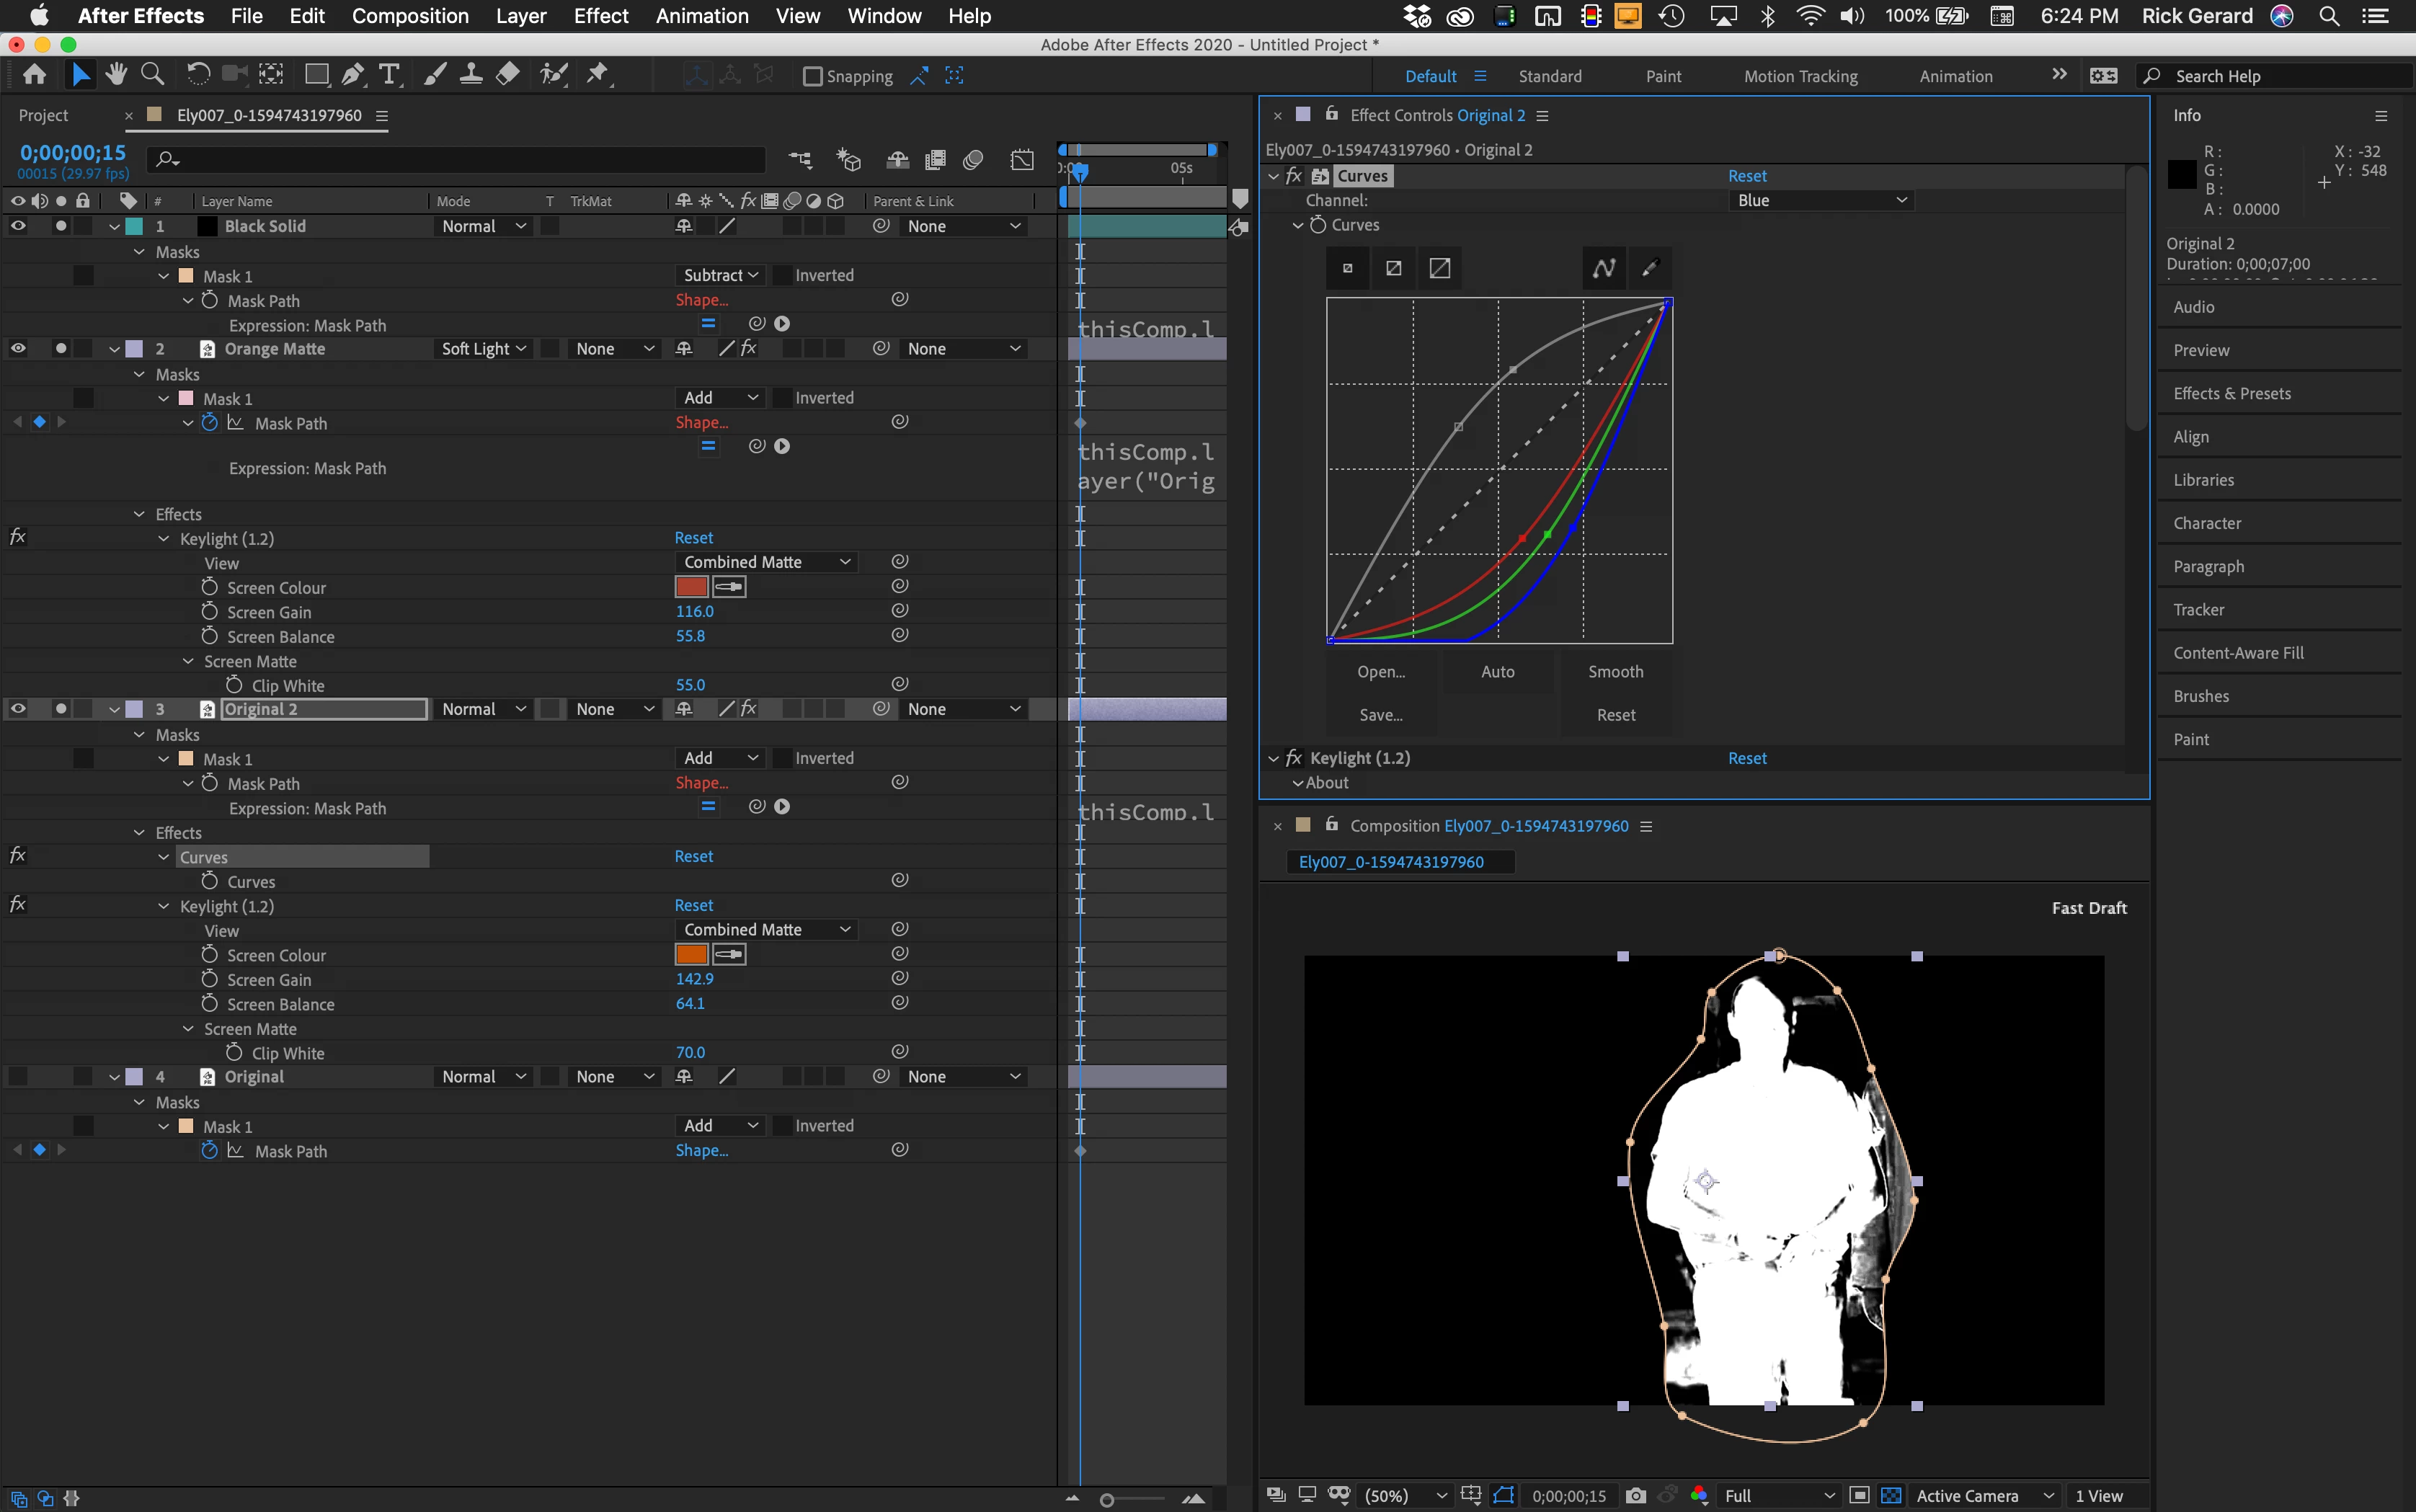Pick the Clone Stamp tool
This screenshot has height=1512, width=2416.
click(471, 75)
